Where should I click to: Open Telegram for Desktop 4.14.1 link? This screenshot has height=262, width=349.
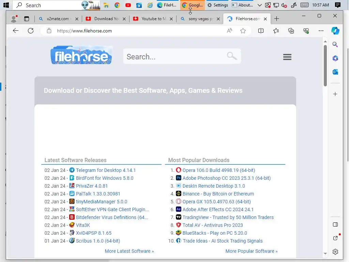click(106, 170)
